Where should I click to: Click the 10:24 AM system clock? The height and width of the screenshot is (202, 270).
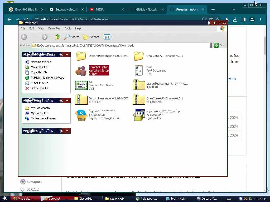point(260,199)
